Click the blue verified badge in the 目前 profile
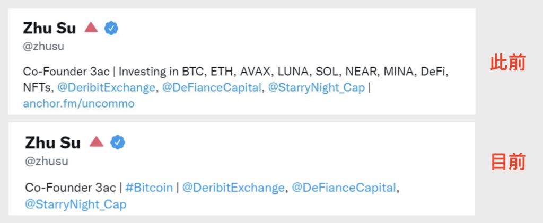 point(117,142)
